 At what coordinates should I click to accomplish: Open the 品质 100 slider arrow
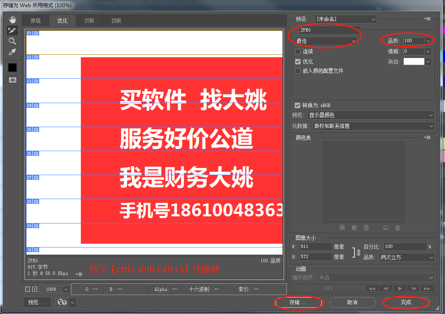428,41
